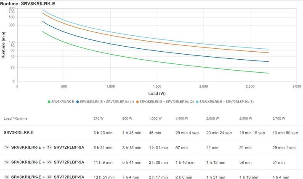
Task: Hide SRV3KRILRK-E + SRV72RLBP-9A (2) legend label
Action: (x=167, y=102)
